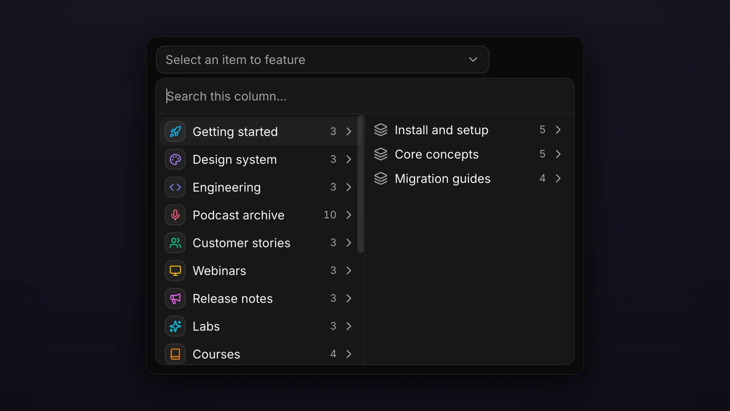Click the rocket icon for Getting started
The width and height of the screenshot is (730, 411).
coord(175,132)
